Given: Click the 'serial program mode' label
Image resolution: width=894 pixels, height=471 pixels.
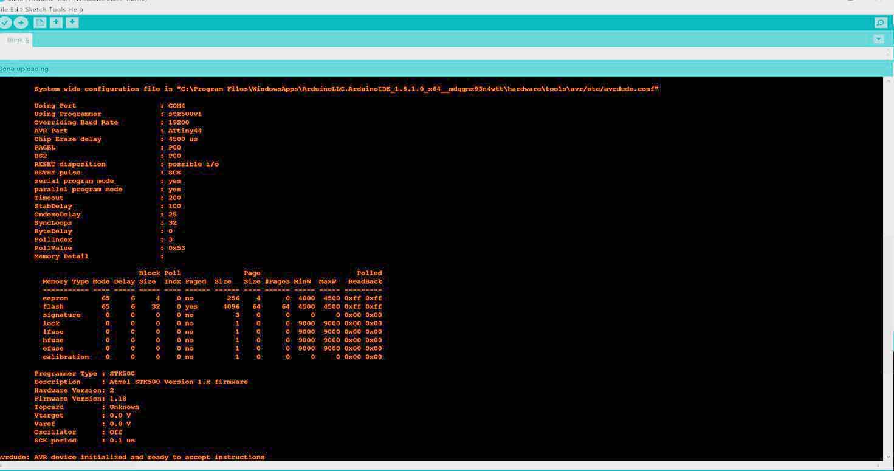Looking at the screenshot, I should pos(74,181).
